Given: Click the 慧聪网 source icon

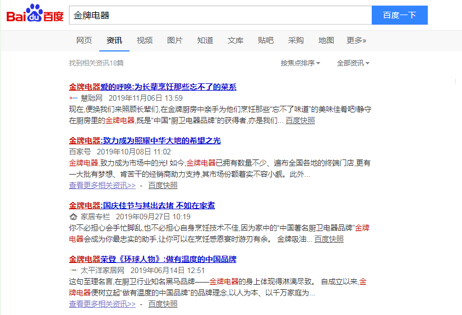Looking at the screenshot, I should tap(73, 98).
